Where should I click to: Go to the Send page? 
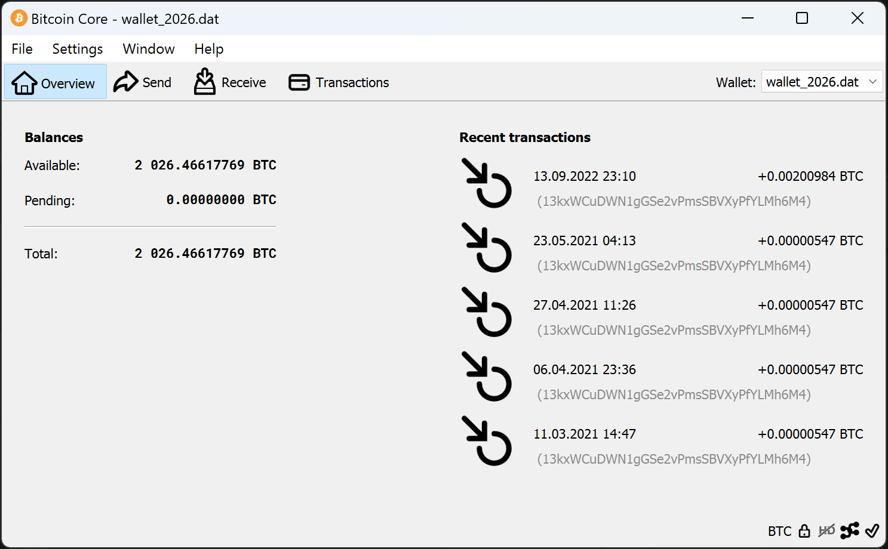143,82
